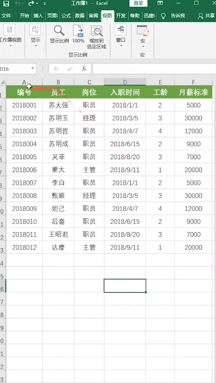Click the 岗位 header cell
The image size is (216, 383).
point(89,92)
